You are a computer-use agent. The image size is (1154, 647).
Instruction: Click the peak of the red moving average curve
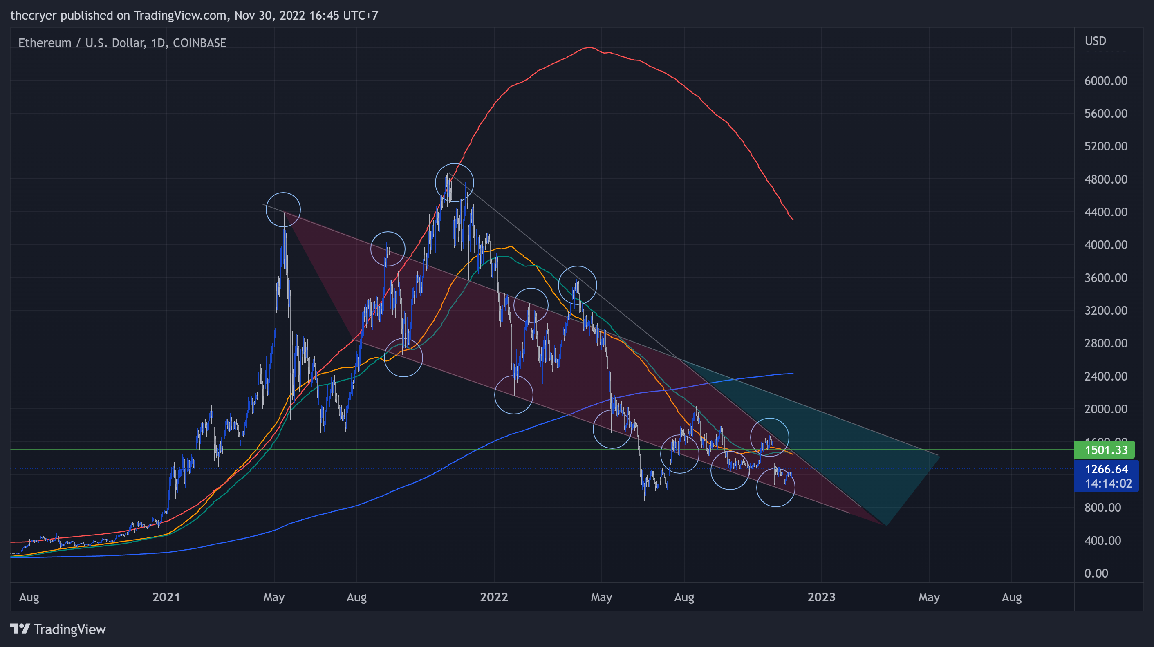coord(588,47)
